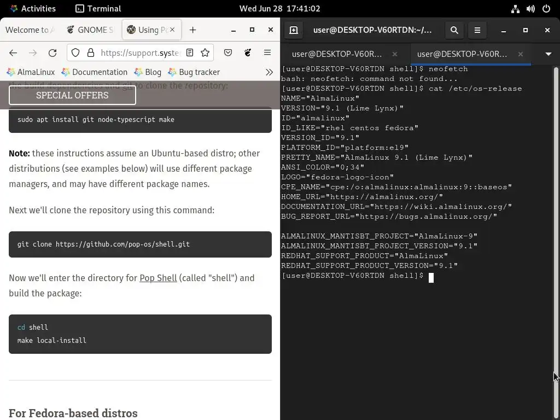Show site security padlock info
560x420 pixels.
91,53
